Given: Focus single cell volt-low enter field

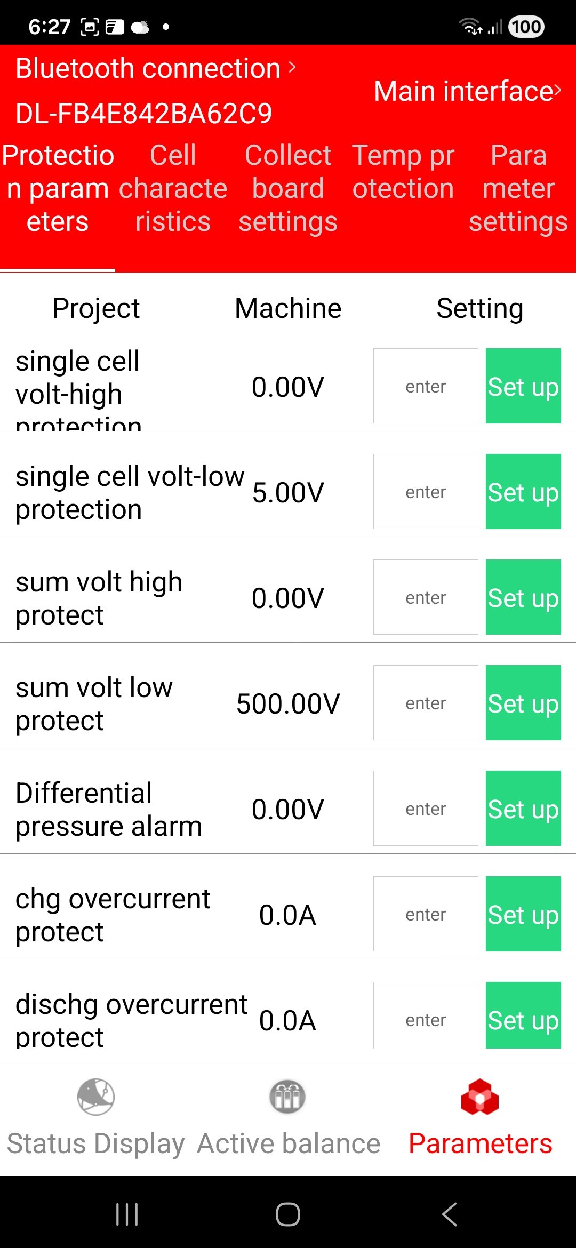Looking at the screenshot, I should [426, 491].
